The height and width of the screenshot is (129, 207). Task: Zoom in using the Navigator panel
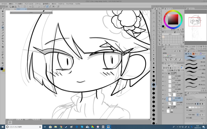click(199, 47)
